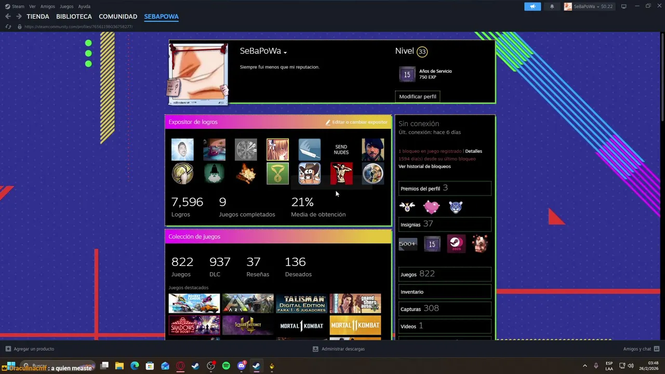Click the Steam 2025 badge

[x=457, y=244]
